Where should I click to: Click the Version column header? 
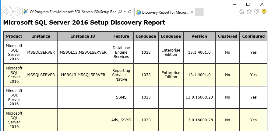click(199, 36)
